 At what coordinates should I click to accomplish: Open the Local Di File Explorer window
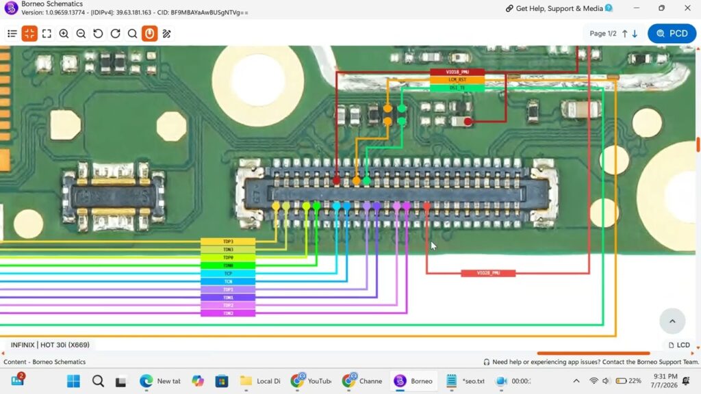[x=259, y=381]
